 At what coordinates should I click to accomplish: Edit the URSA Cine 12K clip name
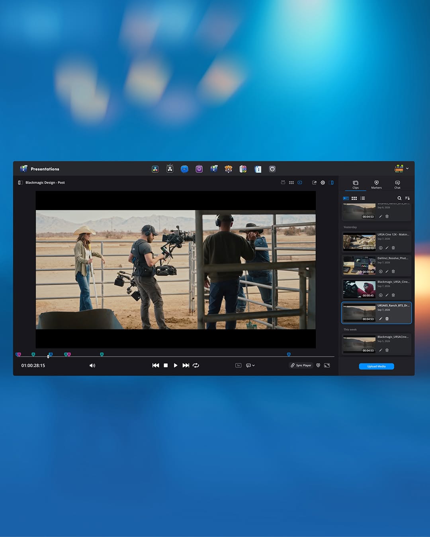point(387,248)
